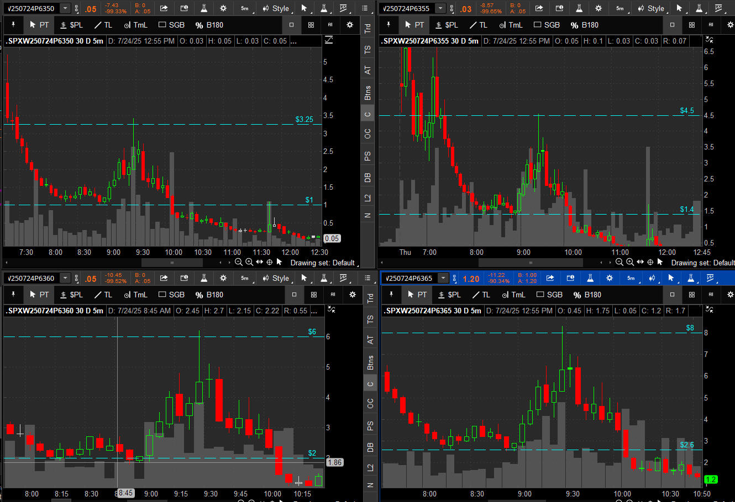
Task: Open studies flask left of the P6360 settings gear
Action: 203,278
